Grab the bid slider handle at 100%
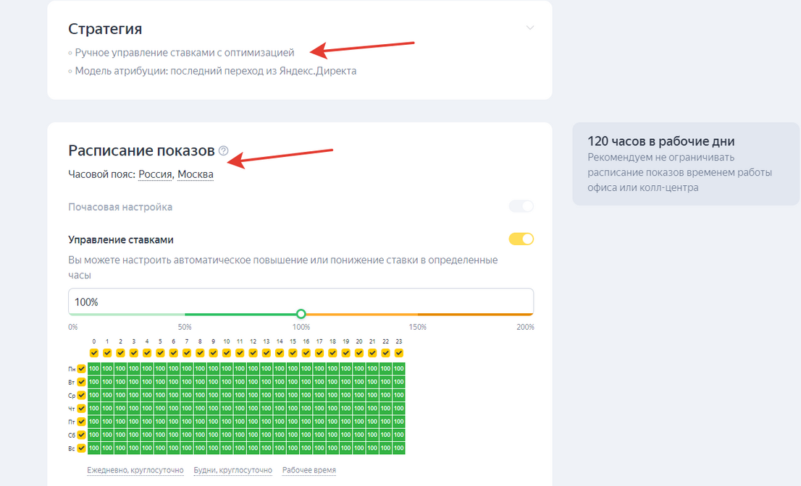801x486 pixels. [301, 314]
